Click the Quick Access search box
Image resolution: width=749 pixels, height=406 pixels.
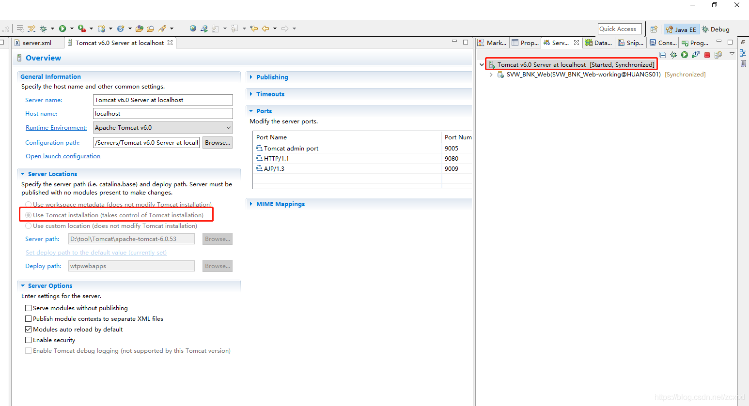620,29
